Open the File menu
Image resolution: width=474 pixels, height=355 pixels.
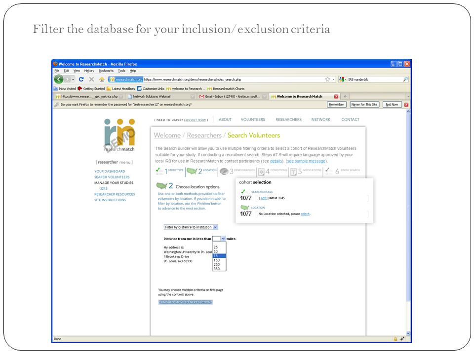(57, 71)
